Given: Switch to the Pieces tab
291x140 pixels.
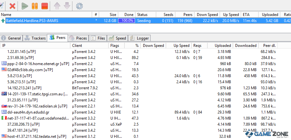Looking at the screenshot, I should [x=78, y=38].
